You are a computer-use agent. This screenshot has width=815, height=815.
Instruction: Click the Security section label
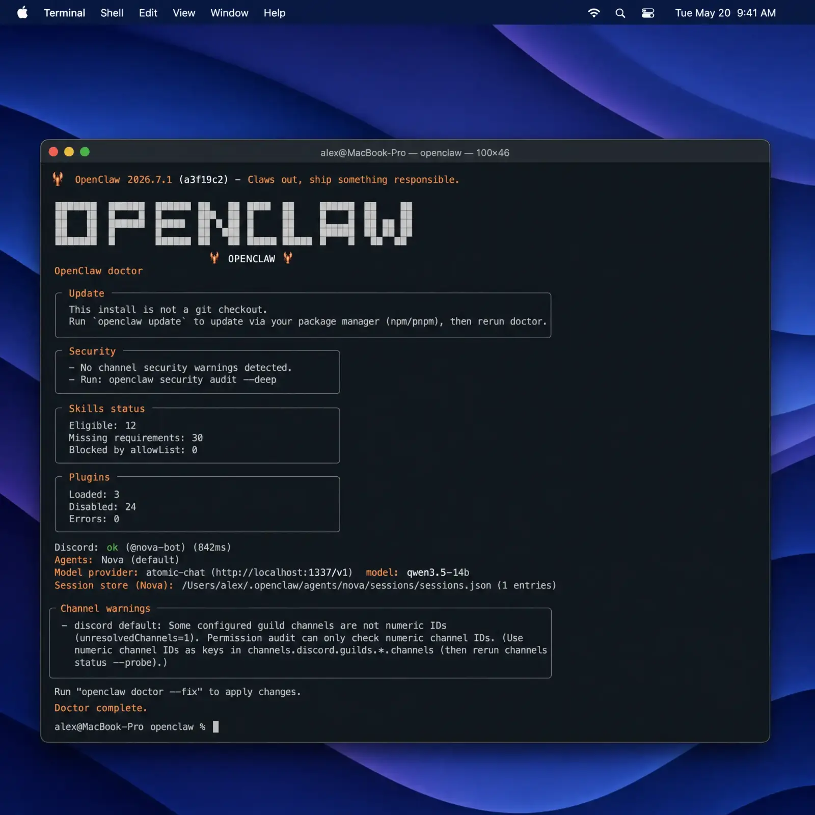pos(92,351)
